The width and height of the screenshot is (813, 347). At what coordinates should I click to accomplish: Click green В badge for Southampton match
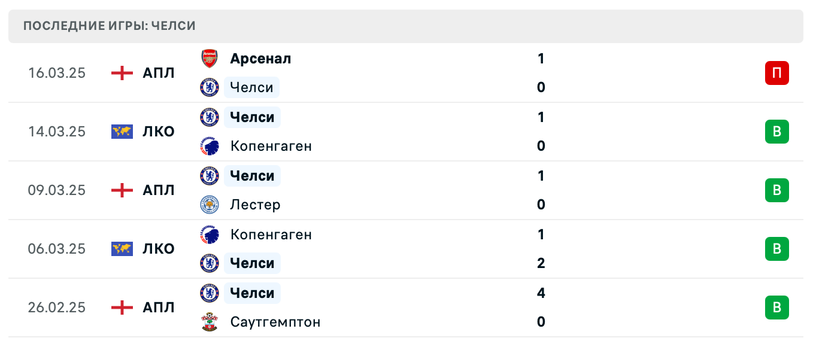[x=776, y=308]
